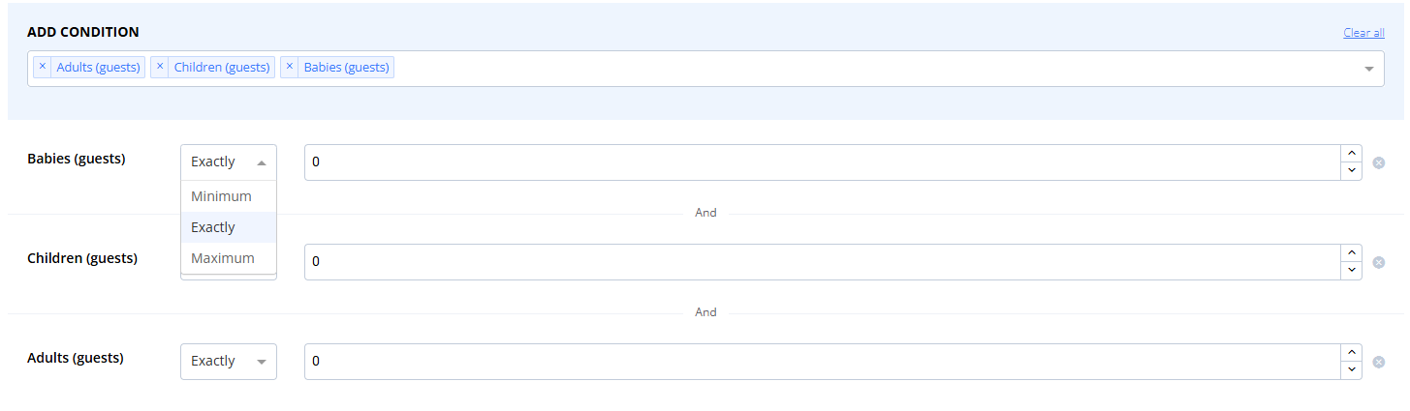Decrease the Babies (guests) value
This screenshot has width=1410, height=411.
point(1351,171)
